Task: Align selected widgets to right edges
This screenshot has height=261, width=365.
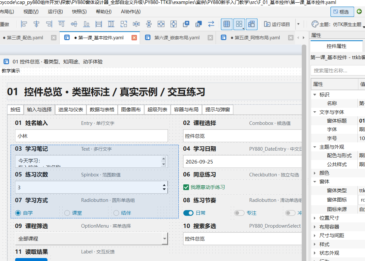Action: [49, 24]
